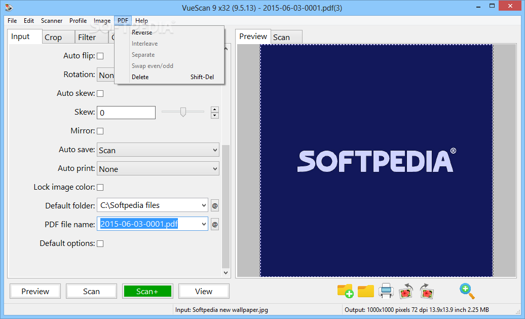The width and height of the screenshot is (525, 319).
Task: Rotate image left icon
Action: tap(406, 291)
